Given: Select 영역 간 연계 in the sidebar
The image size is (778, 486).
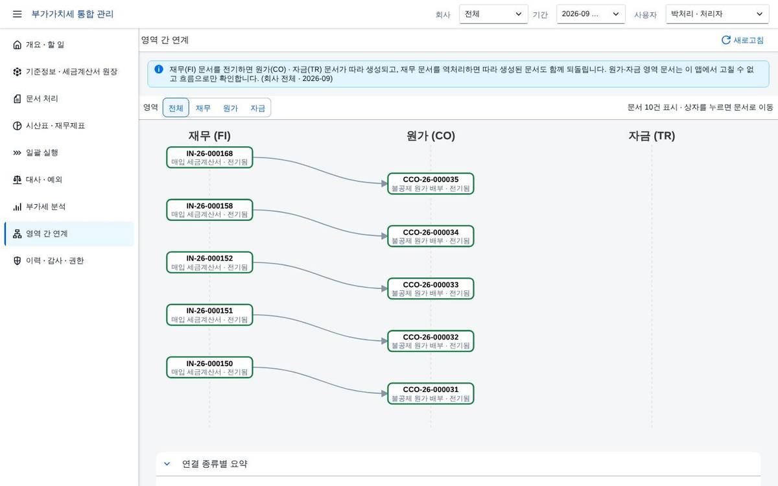Looking at the screenshot, I should [69, 234].
